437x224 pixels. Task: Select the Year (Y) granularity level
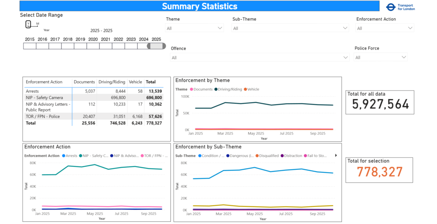28,24
